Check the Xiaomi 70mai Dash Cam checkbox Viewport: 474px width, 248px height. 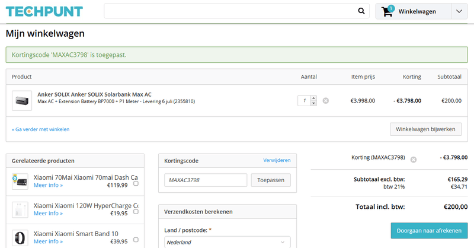pos(136,183)
